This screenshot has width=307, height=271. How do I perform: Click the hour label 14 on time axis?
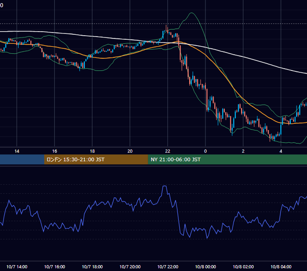[17, 151]
